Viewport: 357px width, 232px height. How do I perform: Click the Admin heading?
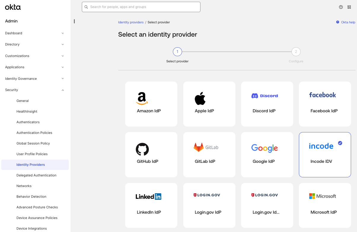pyautogui.click(x=11, y=21)
